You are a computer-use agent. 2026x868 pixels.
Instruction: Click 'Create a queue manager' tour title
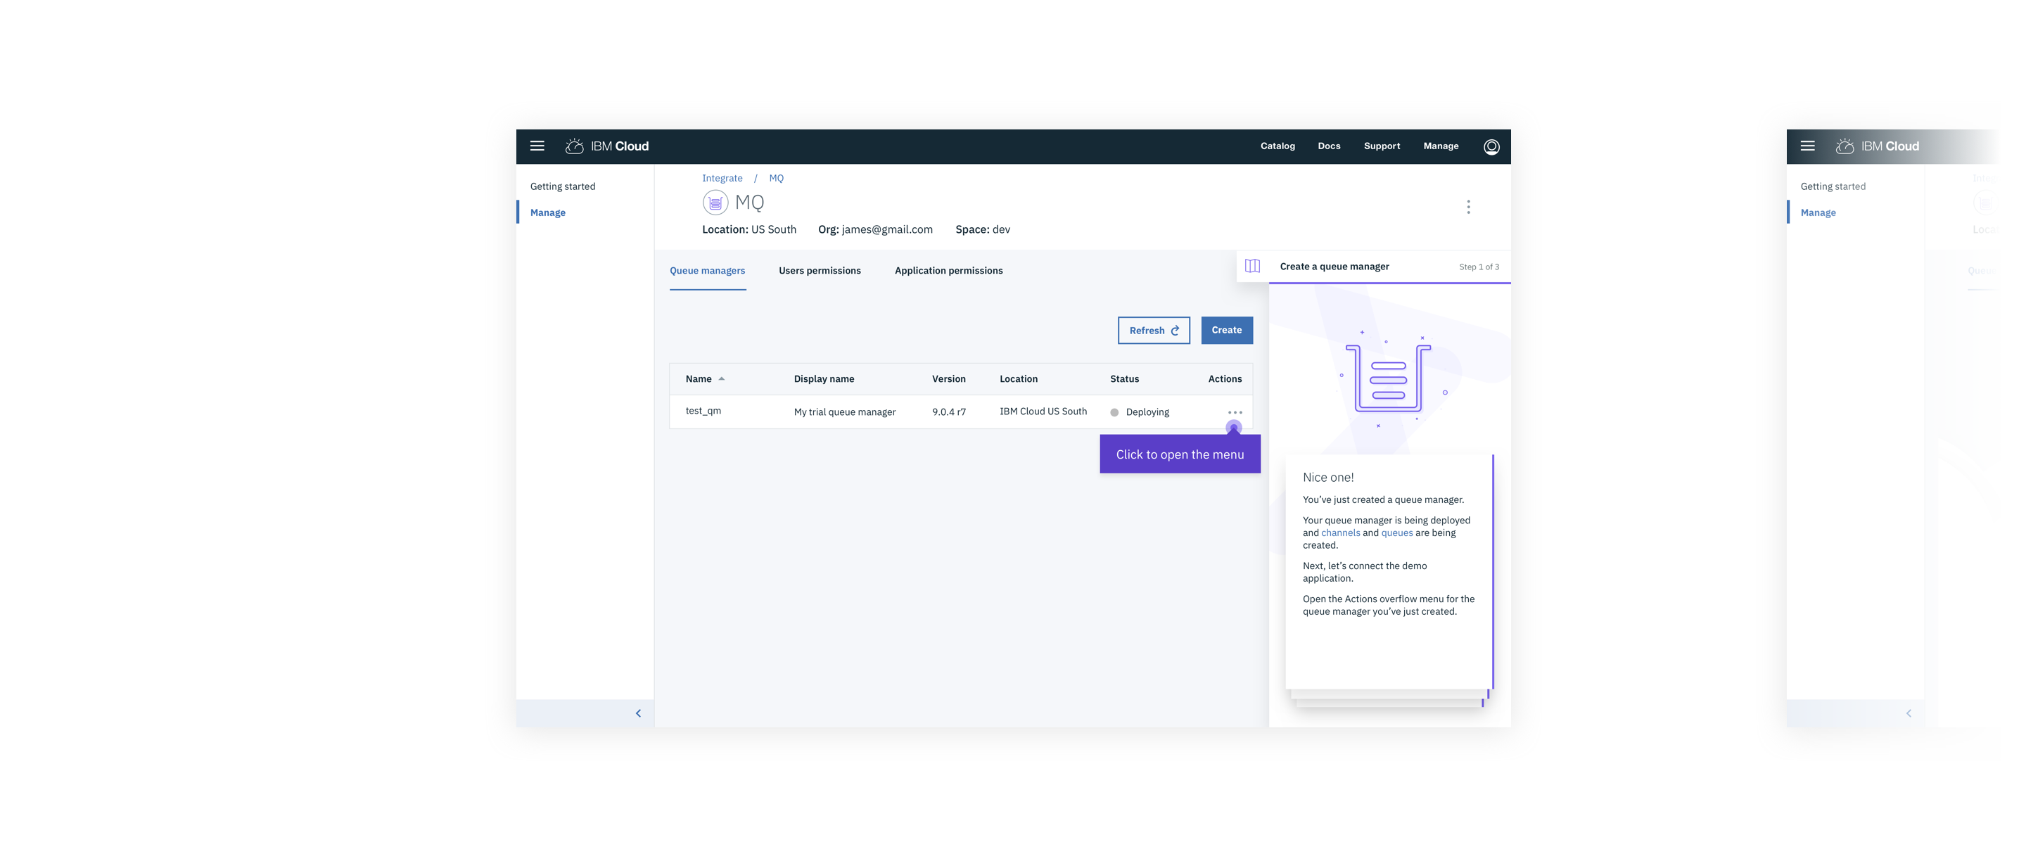1334,267
